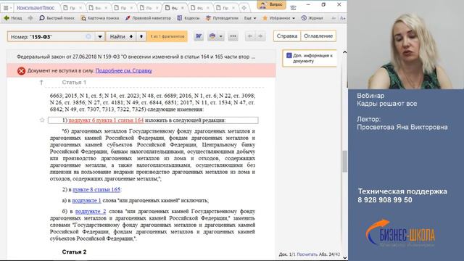Expand the search field history dropdown
This screenshot has width=464, height=261.
click(x=100, y=36)
